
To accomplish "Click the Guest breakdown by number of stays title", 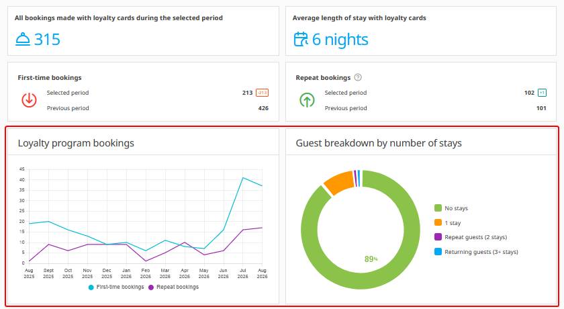I will (379, 143).
